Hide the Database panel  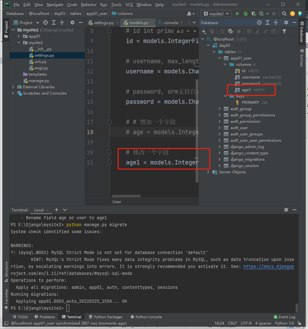click(x=294, y=23)
